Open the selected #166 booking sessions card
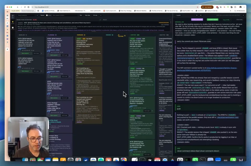This screenshot has width=251, height=166. pyautogui.click(x=142, y=81)
